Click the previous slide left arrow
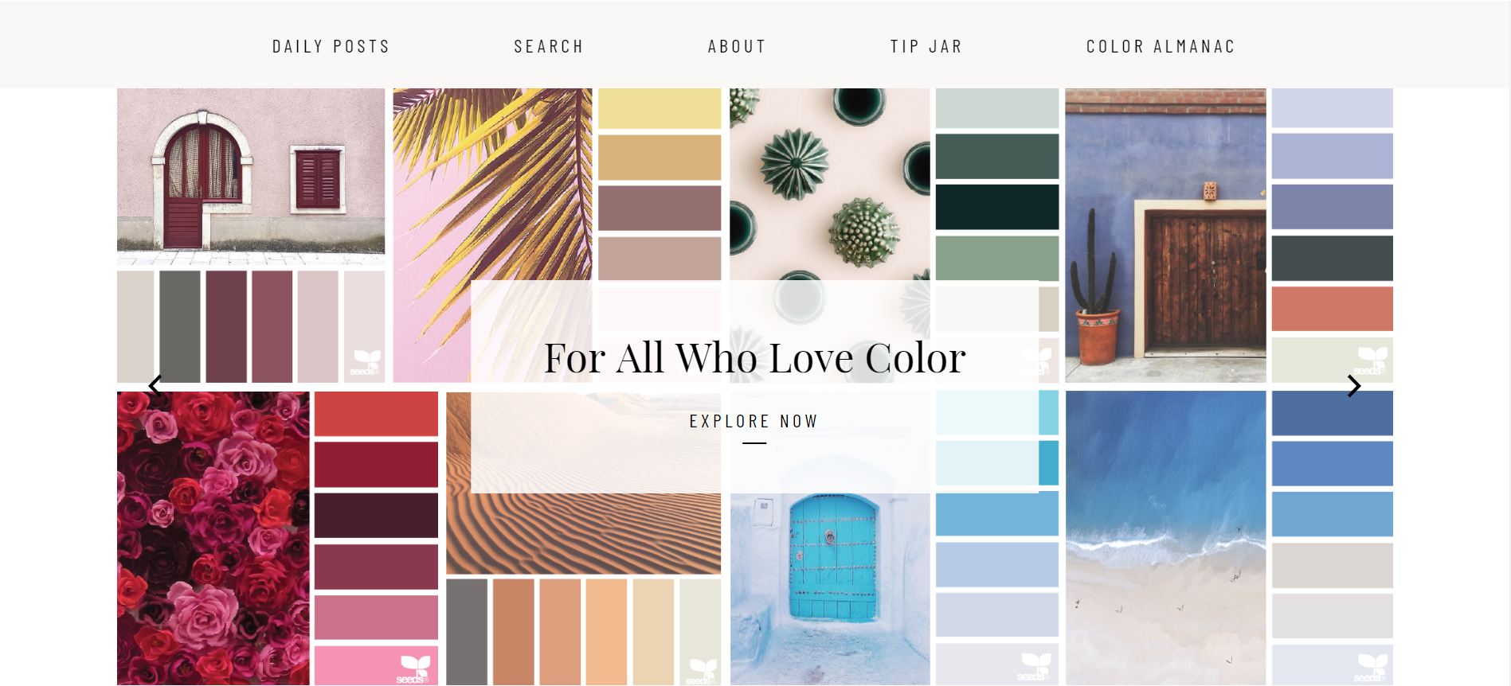 155,386
